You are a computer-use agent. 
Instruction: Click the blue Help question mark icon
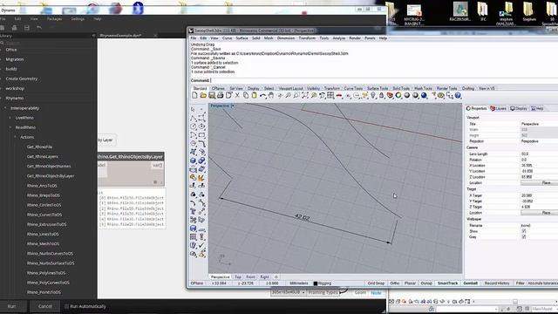coord(458,95)
